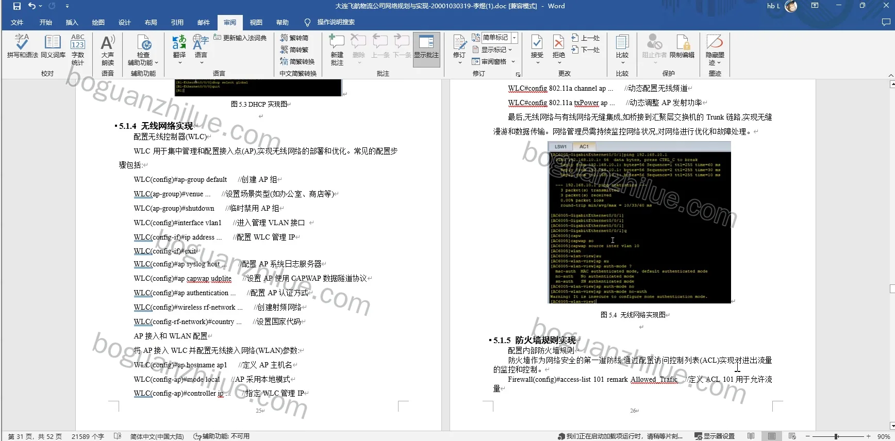
Task: Go to previous change with 上一处
Action: tap(586, 38)
